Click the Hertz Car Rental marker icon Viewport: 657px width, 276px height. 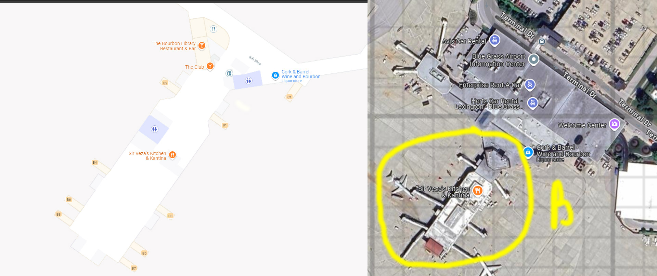532,103
